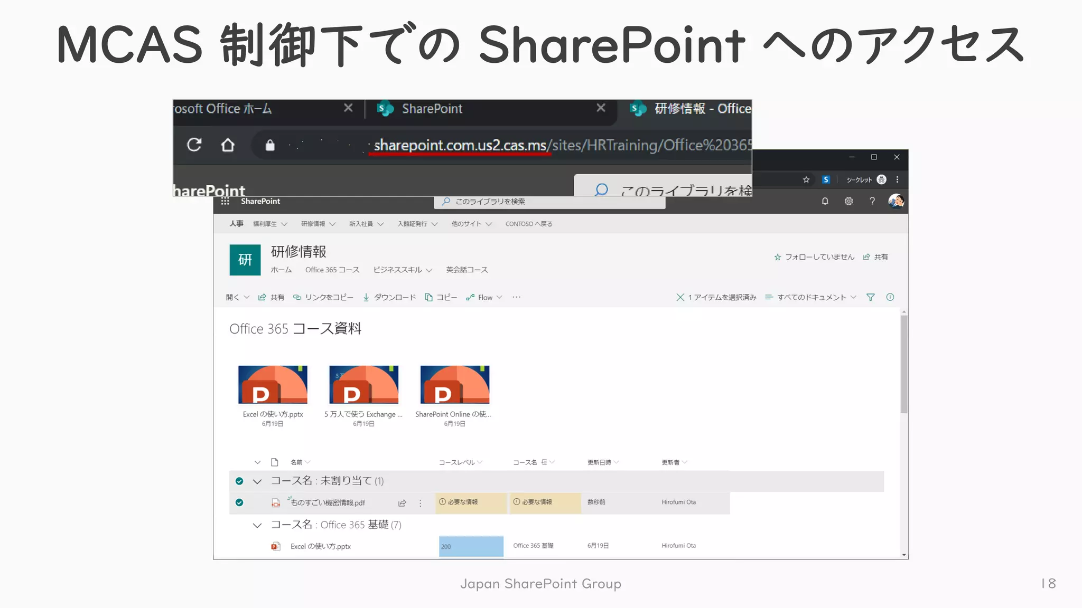Click the incognito シークレット indicator

(866, 179)
